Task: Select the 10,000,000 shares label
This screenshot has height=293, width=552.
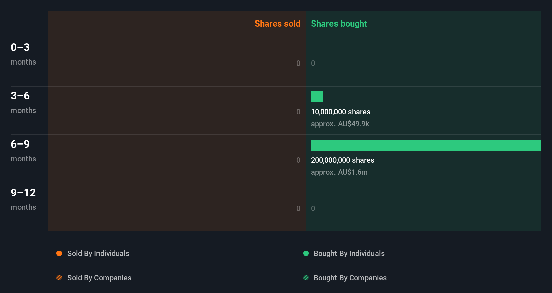Action: [341, 112]
